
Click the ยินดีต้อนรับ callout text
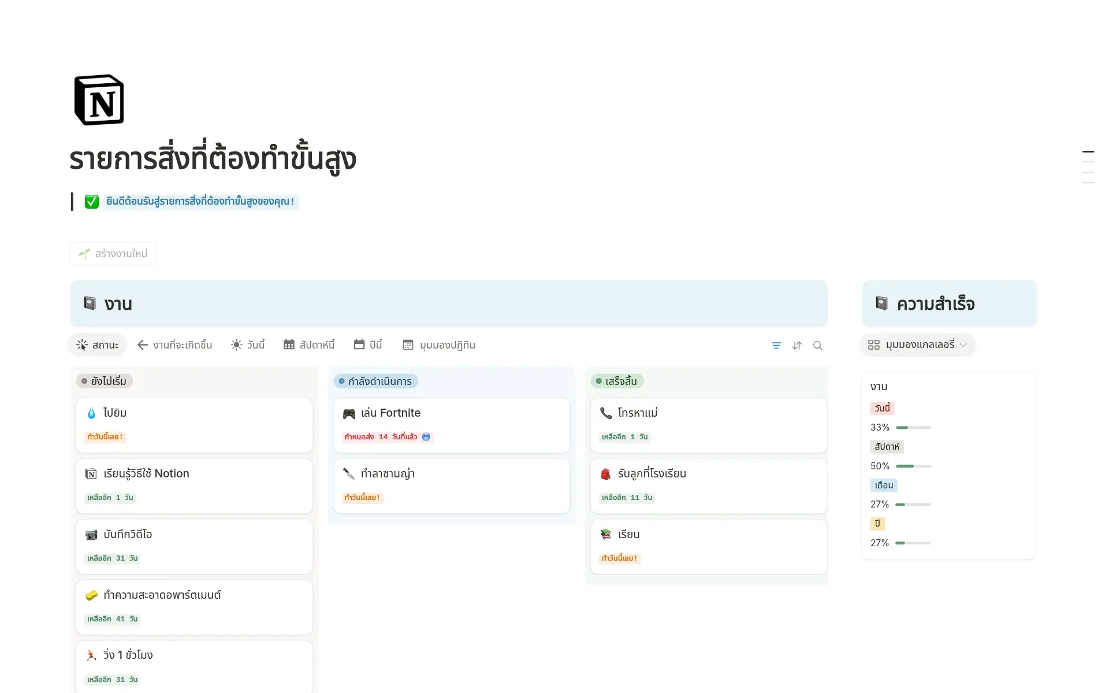(200, 202)
